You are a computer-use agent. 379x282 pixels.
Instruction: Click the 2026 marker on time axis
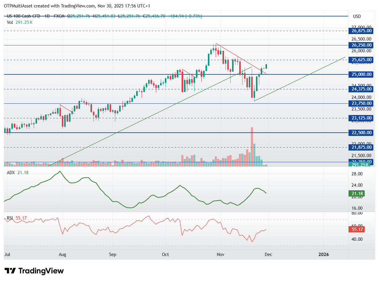[323, 255]
